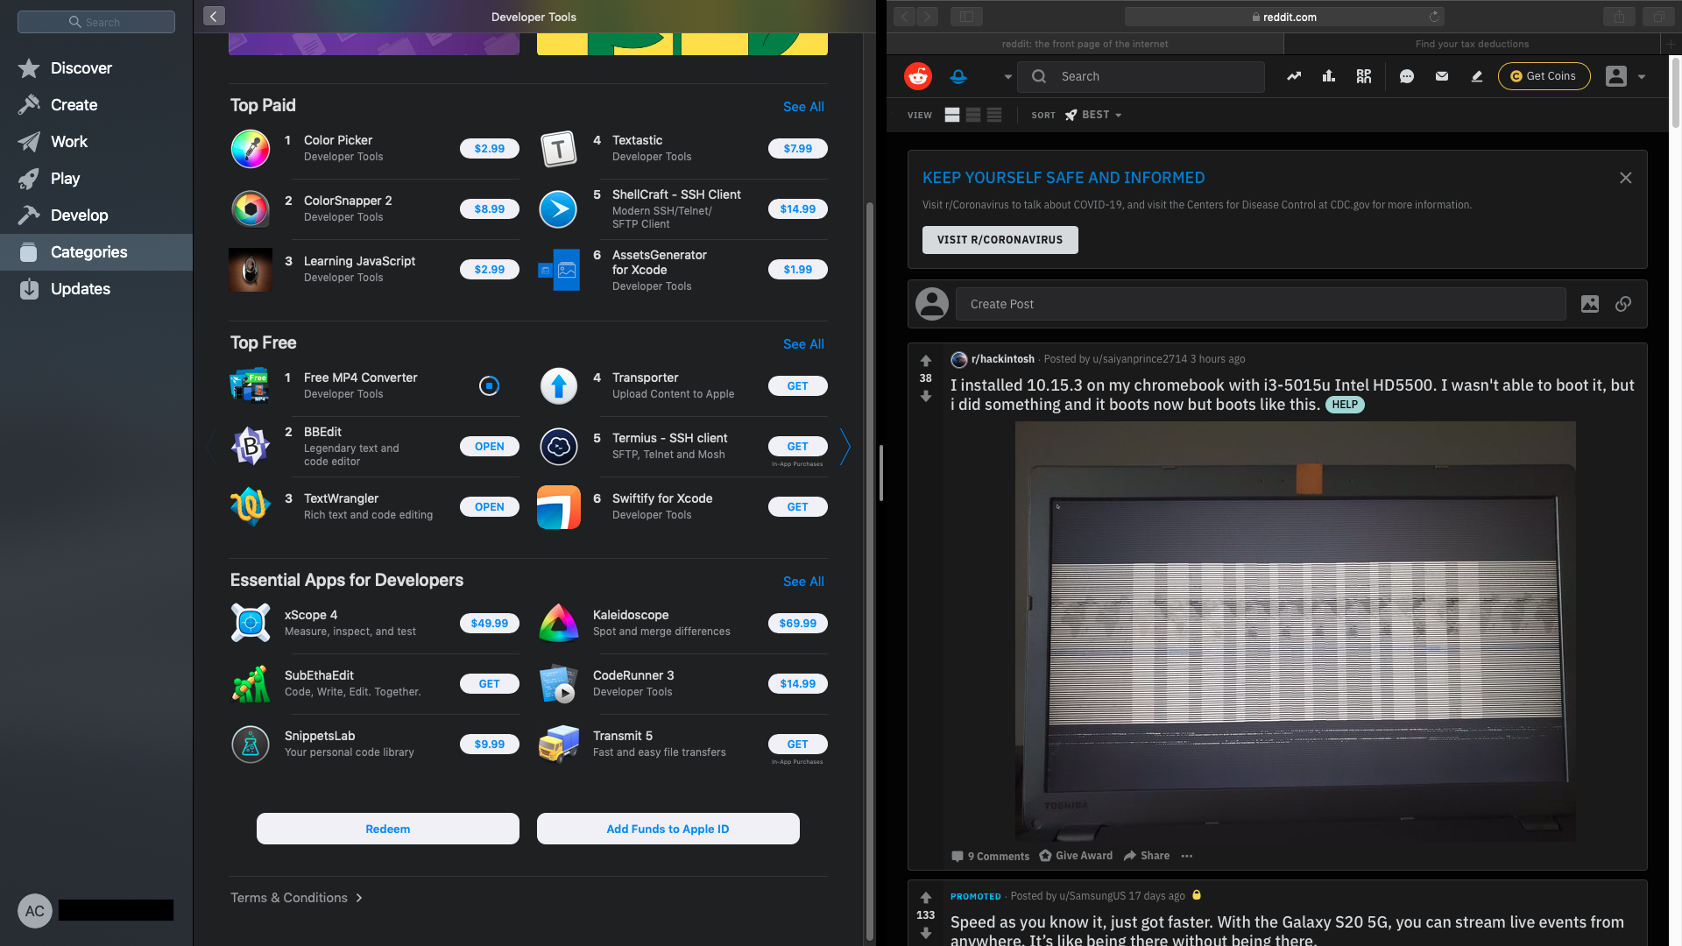This screenshot has width=1682, height=946.
Task: Click the Reddit trending arrow icon
Action: pyautogui.click(x=1294, y=76)
